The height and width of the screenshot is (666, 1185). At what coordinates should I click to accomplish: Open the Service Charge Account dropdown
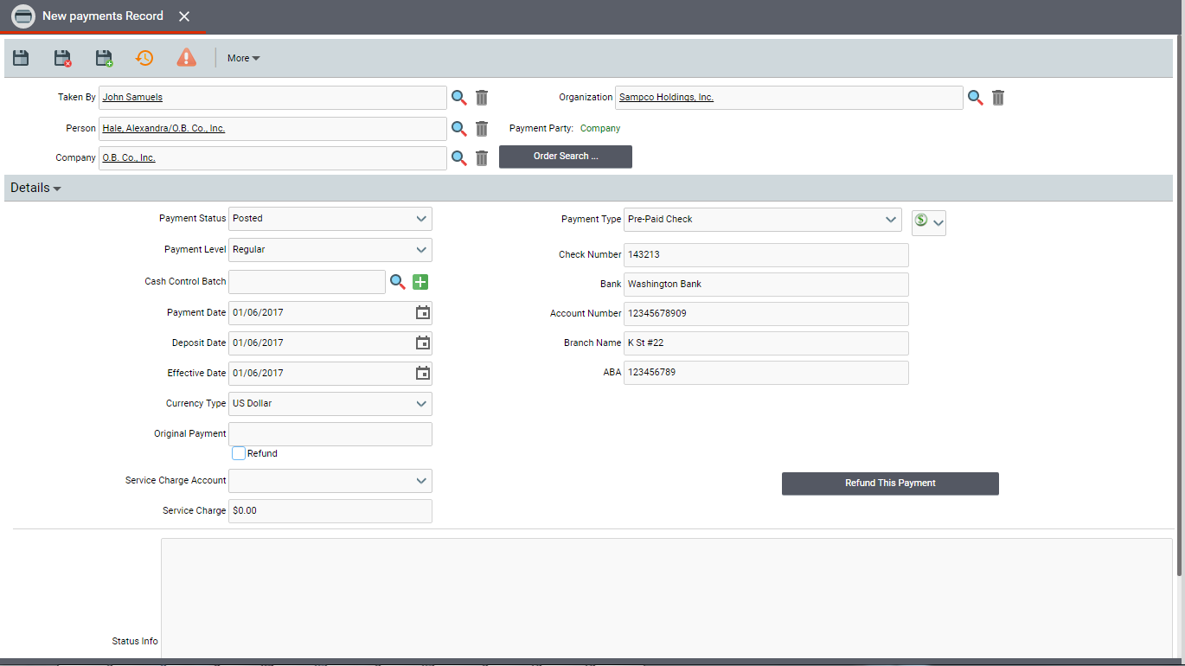tap(421, 480)
